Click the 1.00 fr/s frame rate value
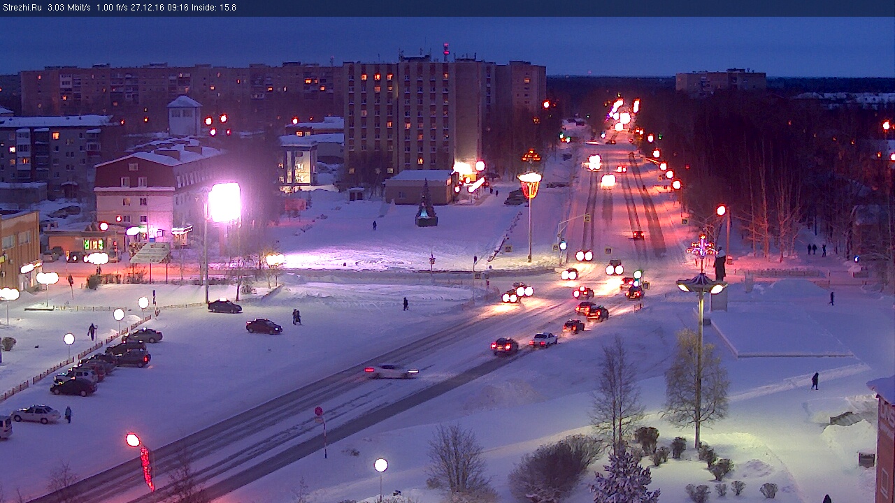Viewport: 895px width, 503px height. pos(112,8)
